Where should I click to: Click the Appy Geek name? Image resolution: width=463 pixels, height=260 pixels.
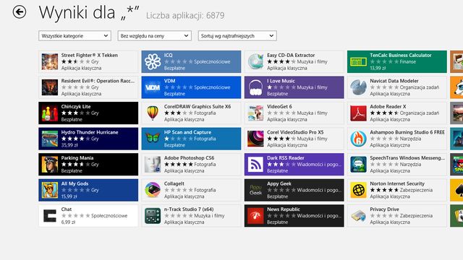click(x=279, y=183)
